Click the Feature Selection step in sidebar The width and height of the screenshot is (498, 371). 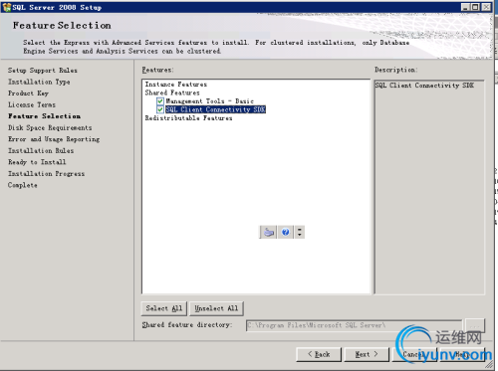tap(44, 116)
